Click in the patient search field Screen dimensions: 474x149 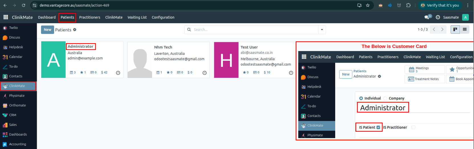click(x=254, y=30)
